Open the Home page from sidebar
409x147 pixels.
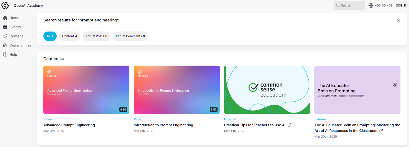tap(14, 18)
